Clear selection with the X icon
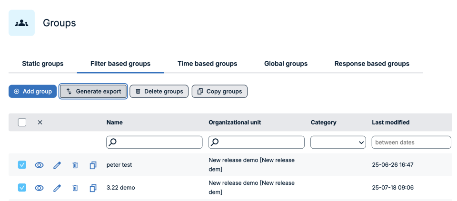This screenshot has width=457, height=201. [40, 122]
